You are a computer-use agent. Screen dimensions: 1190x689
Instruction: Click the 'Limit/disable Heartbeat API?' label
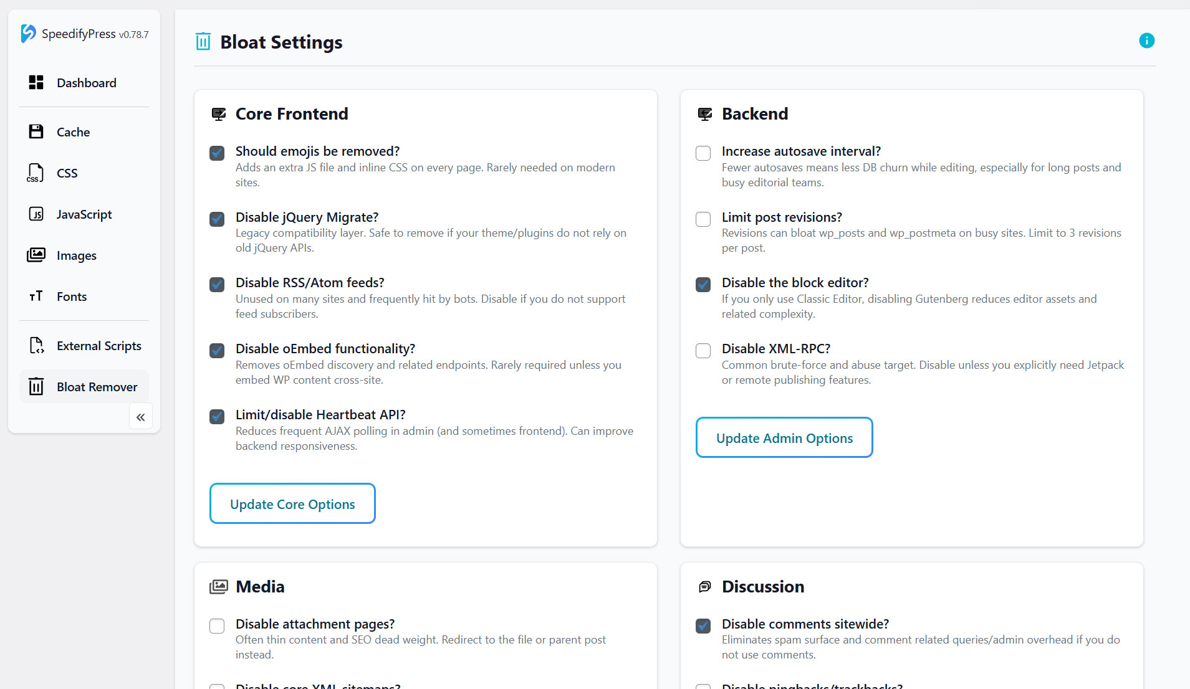coord(320,414)
